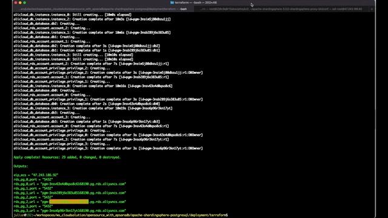Click the rds_pg_0_port = "5432" line
This screenshot has height=218, width=388.
33,179
